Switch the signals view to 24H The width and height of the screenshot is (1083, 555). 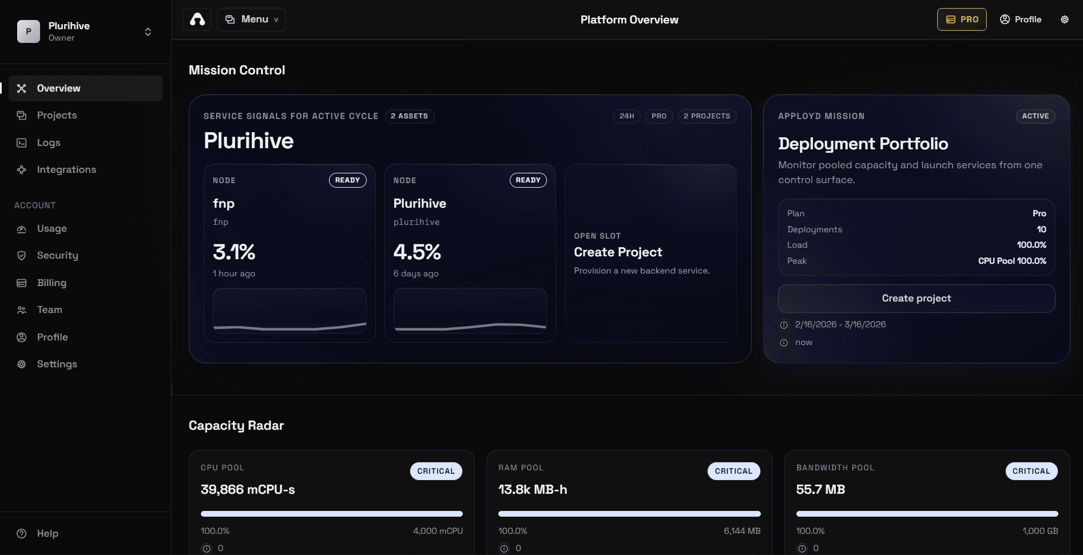click(626, 116)
